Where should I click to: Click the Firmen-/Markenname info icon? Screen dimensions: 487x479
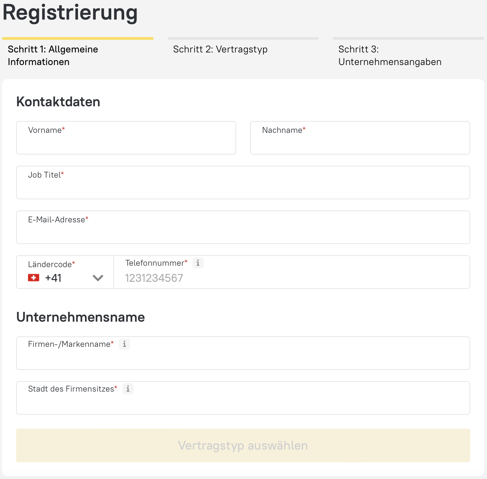point(125,344)
